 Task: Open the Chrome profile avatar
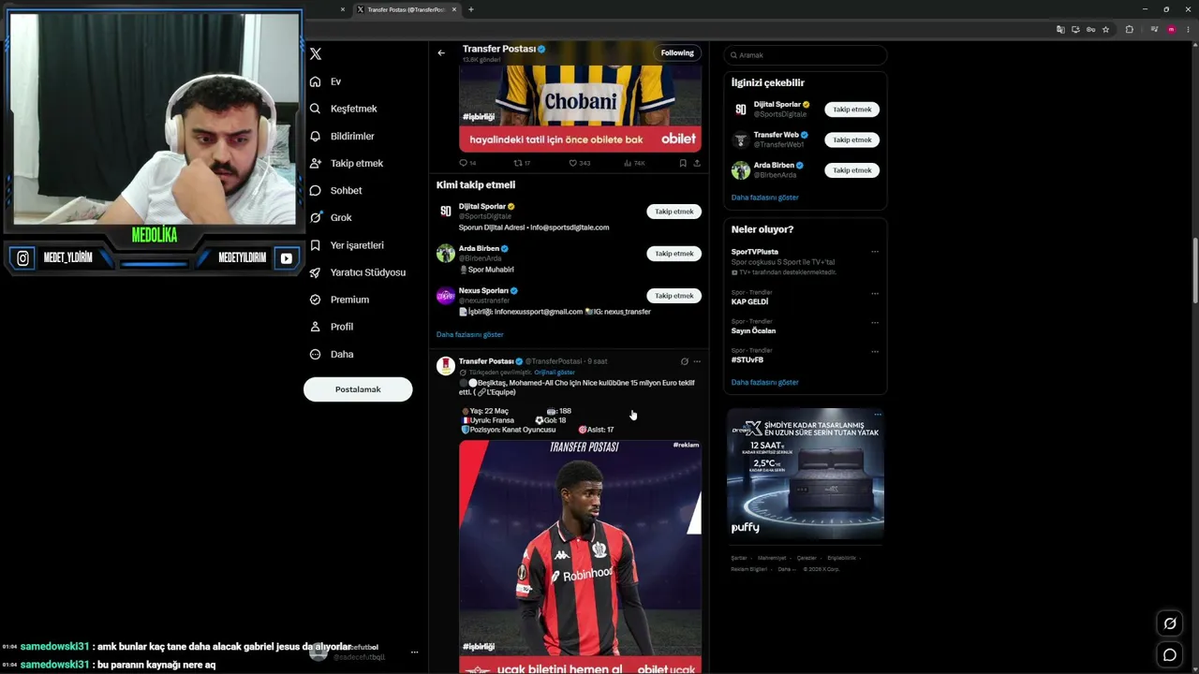(x=1171, y=29)
